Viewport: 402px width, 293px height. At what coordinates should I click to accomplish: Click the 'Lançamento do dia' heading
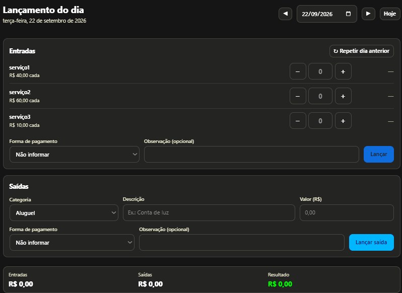pos(43,10)
